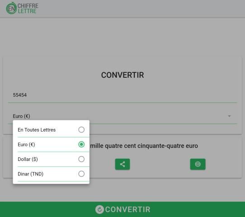Click the converted result text in euros

click(144, 146)
